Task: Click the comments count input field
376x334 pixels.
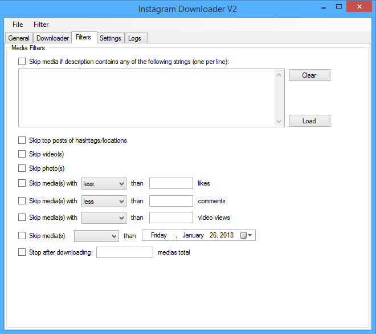Action: click(x=171, y=201)
